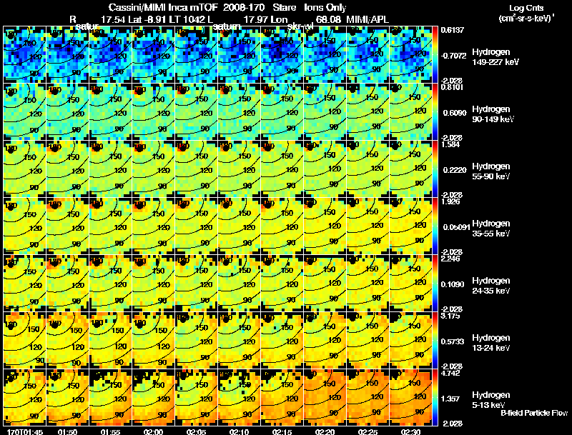Screen dimensions: 572x435
Task: Select the longitude value '68.08'
Action: click(x=327, y=20)
